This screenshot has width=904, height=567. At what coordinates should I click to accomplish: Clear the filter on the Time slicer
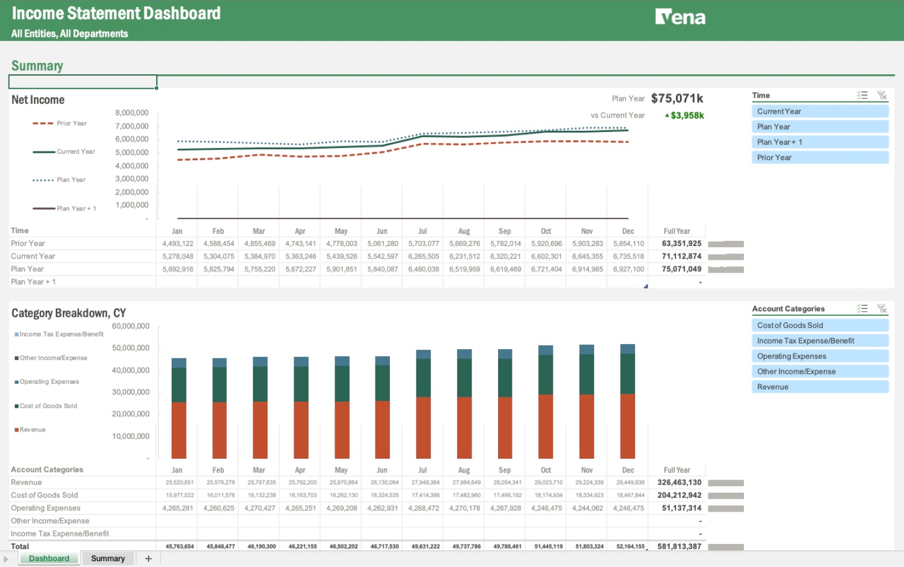[x=882, y=96]
